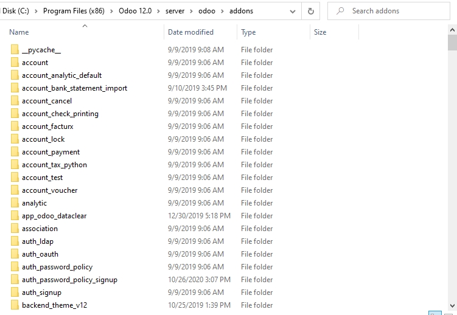This screenshot has width=457, height=315.
Task: Click the auth_password_policy_signup folder icon
Action: pos(15,280)
